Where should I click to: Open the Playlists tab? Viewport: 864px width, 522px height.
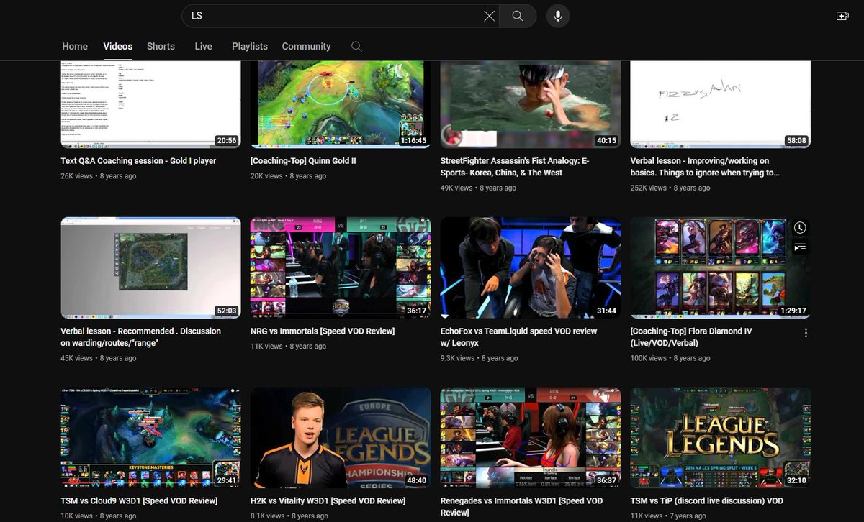click(250, 46)
